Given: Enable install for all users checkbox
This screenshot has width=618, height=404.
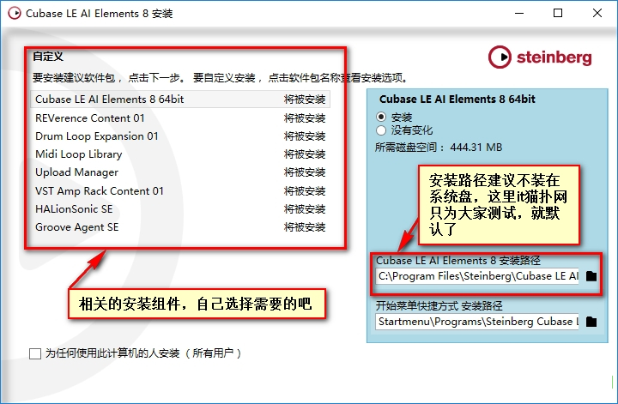Looking at the screenshot, I should click(x=35, y=353).
